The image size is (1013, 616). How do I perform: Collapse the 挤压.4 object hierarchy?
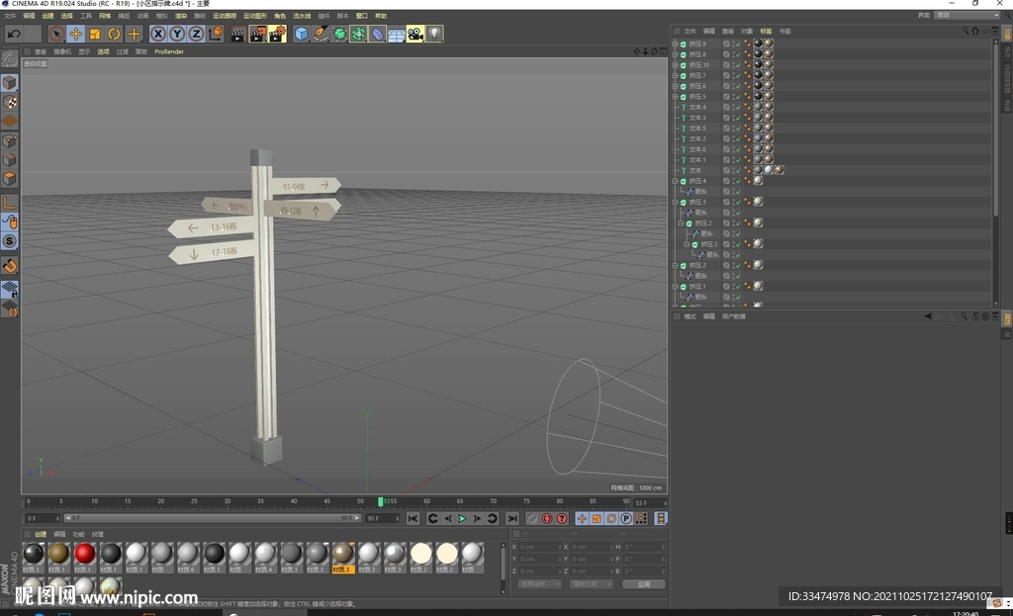point(676,181)
